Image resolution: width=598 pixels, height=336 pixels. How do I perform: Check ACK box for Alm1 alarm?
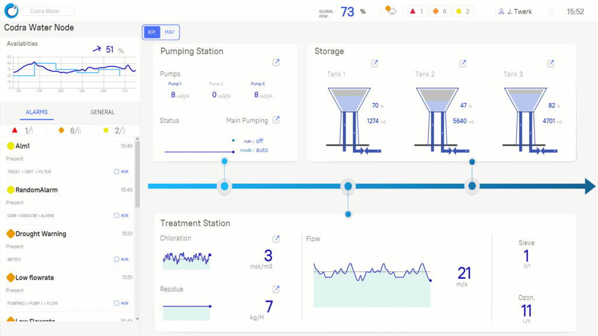[117, 171]
